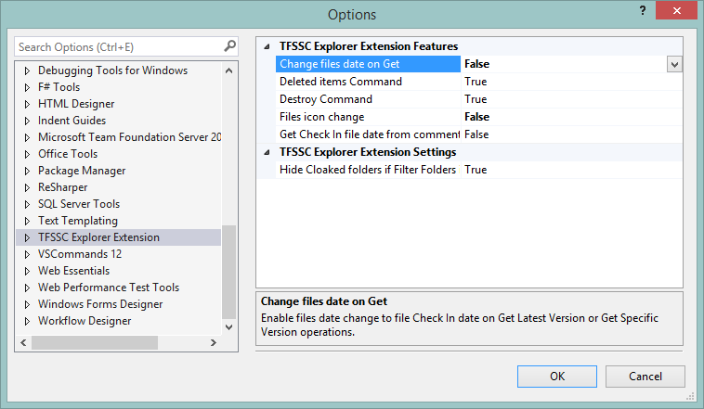Click False value of Get Check In file date
The height and width of the screenshot is (409, 704).
[x=476, y=134]
